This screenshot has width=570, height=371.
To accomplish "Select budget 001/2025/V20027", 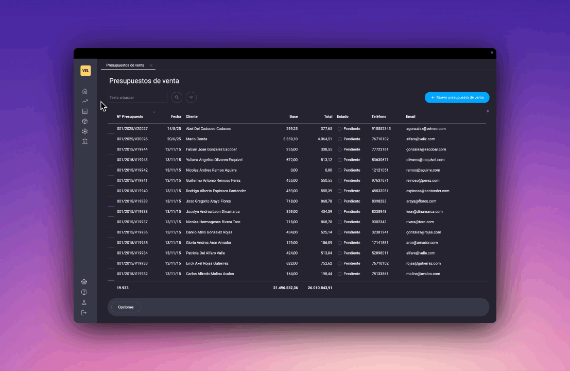I will 132,129.
